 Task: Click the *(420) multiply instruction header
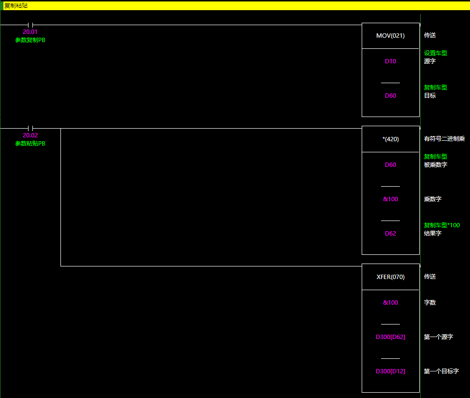[x=390, y=139]
